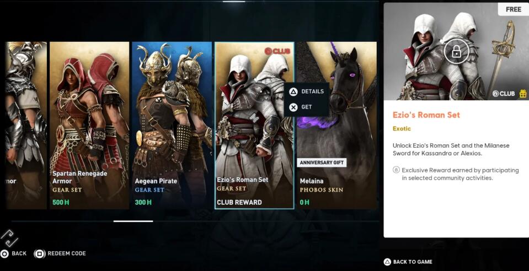Click the triangle Back to Game icon
This screenshot has height=271, width=529.
pos(388,262)
